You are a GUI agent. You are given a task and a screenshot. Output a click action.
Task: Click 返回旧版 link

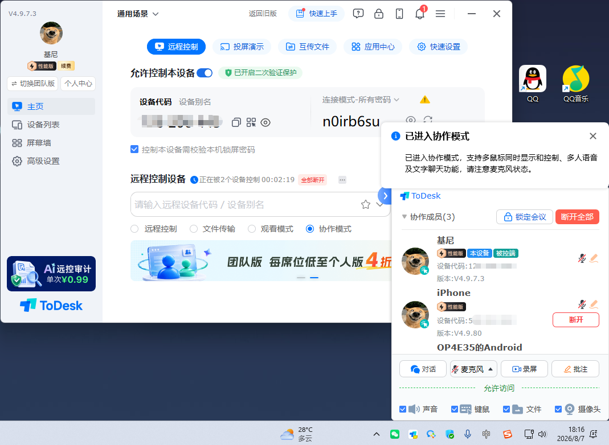click(263, 14)
